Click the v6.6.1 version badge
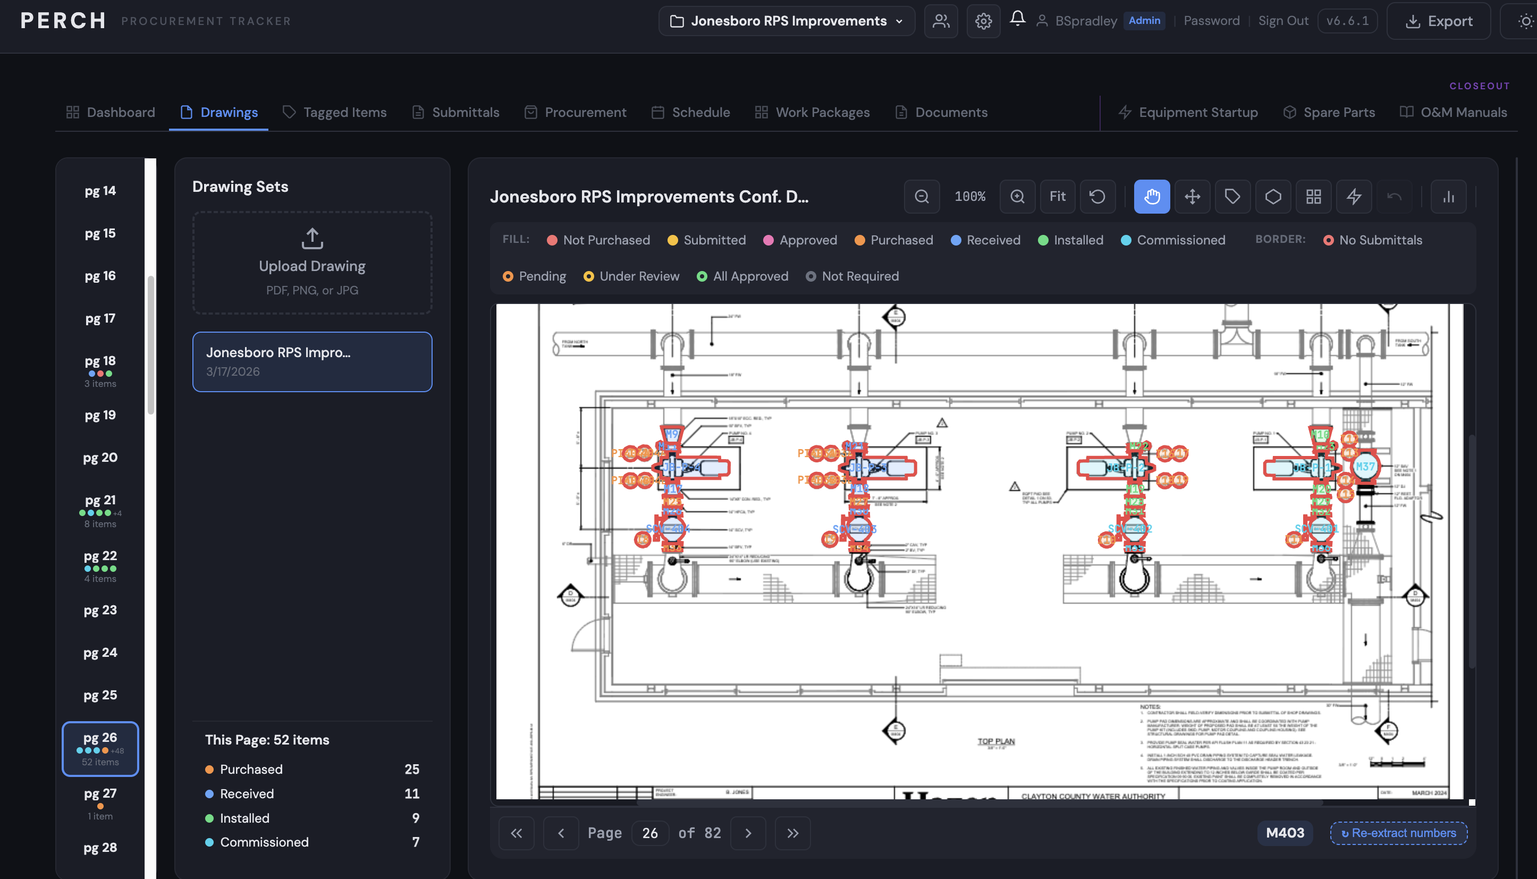1537x879 pixels. [x=1347, y=21]
